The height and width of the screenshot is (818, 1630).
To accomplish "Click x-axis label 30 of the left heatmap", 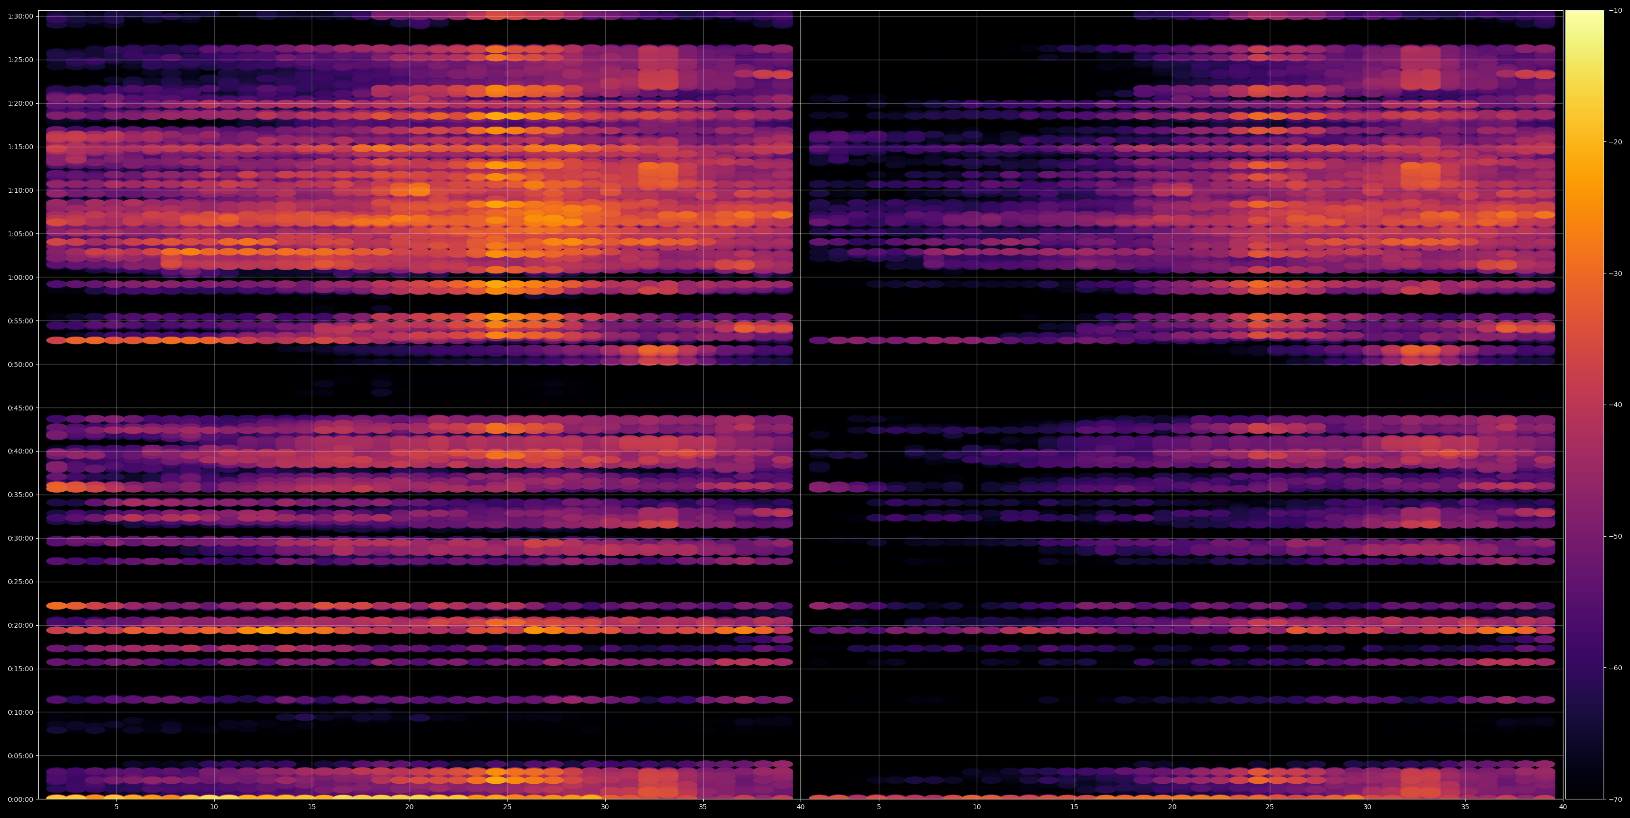I will [605, 807].
